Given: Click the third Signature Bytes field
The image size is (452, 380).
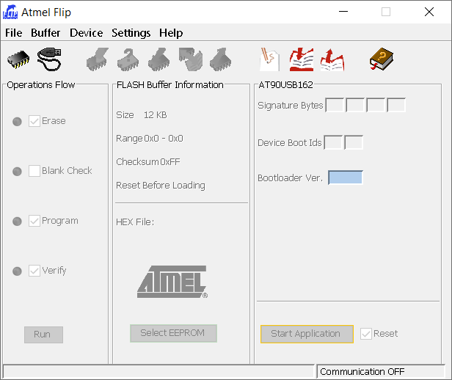Looking at the screenshot, I should coord(376,105).
